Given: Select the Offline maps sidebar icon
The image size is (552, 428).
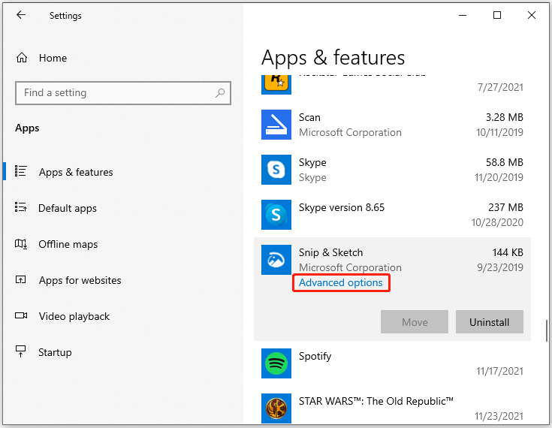Looking at the screenshot, I should [x=21, y=243].
